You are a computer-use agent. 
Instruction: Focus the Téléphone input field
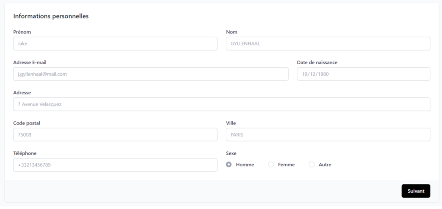coord(115,165)
